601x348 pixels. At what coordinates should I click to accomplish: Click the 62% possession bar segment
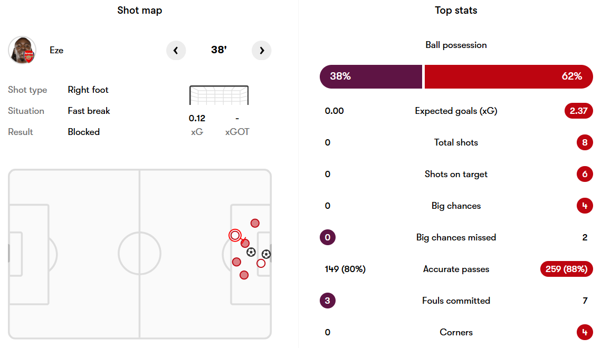pyautogui.click(x=509, y=76)
